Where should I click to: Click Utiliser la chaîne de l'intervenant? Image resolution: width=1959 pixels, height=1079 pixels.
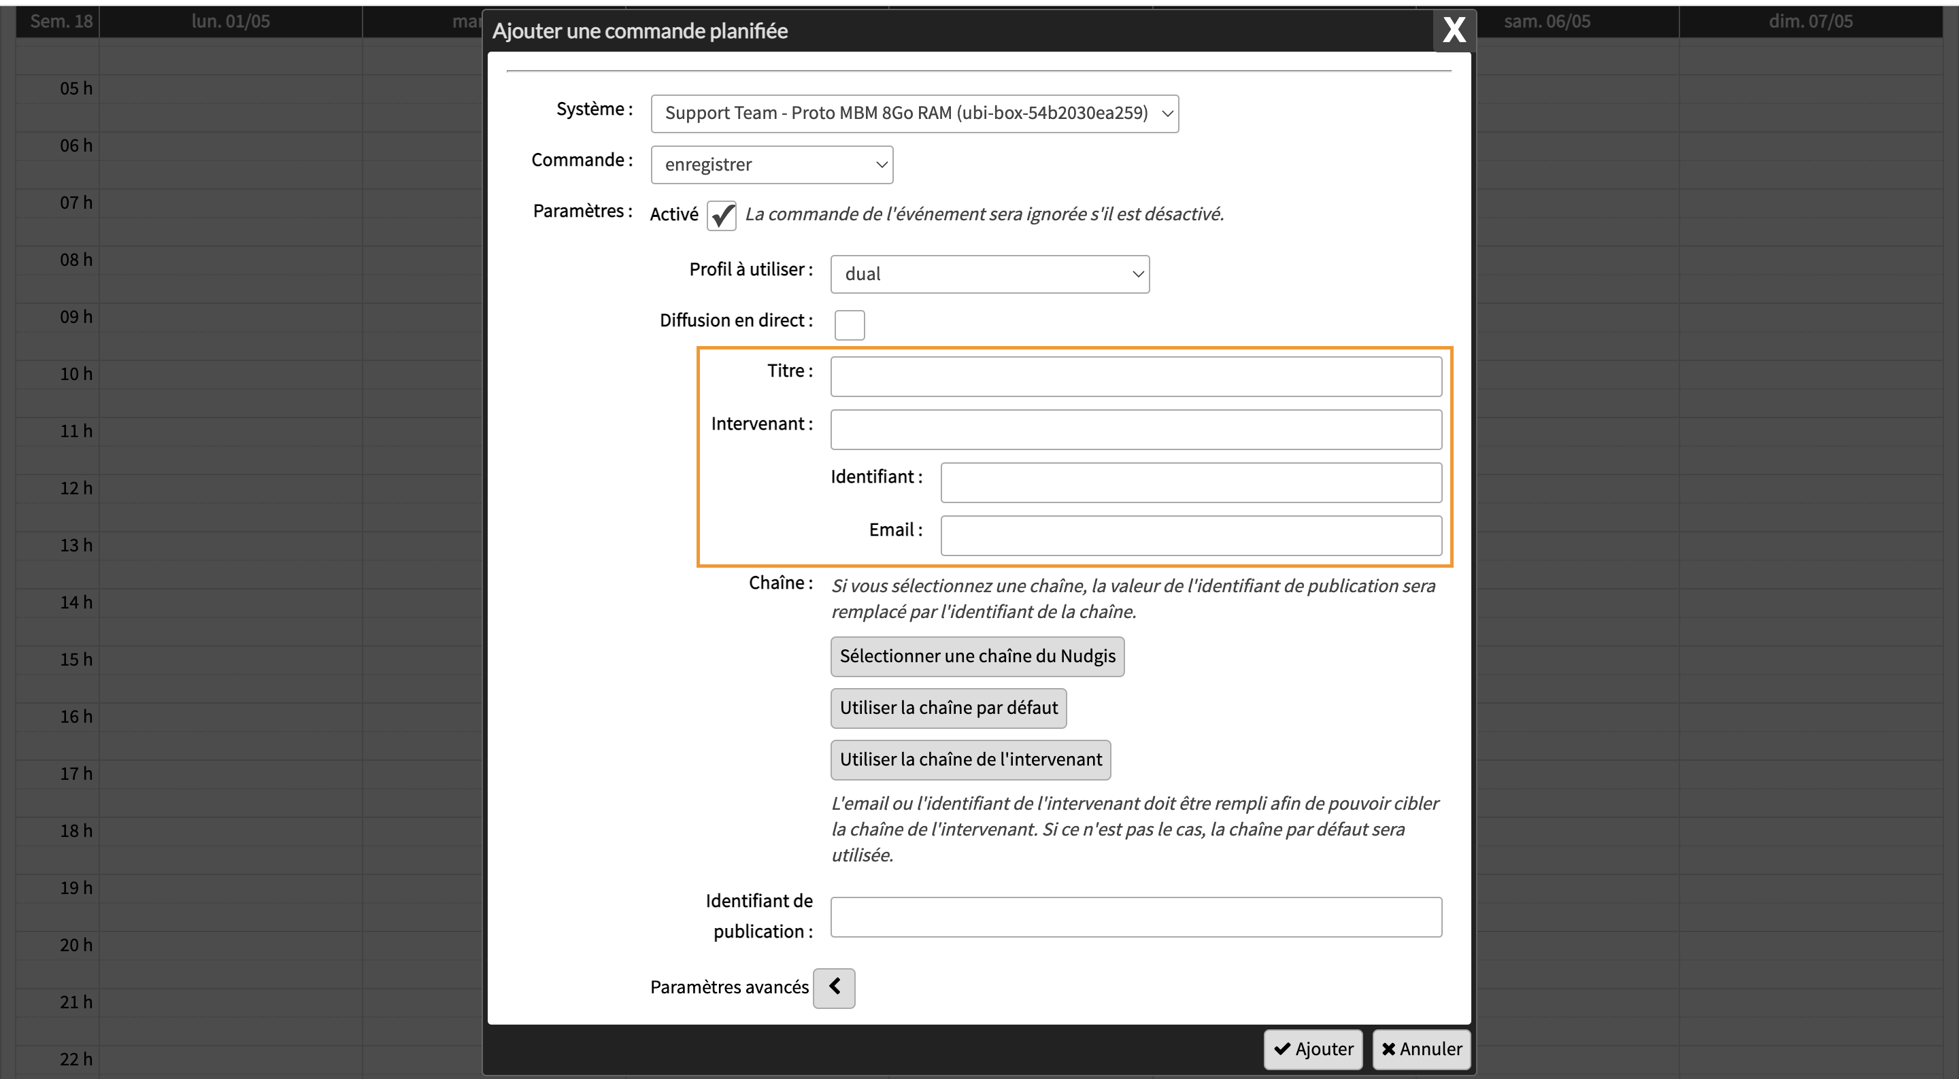click(x=971, y=760)
